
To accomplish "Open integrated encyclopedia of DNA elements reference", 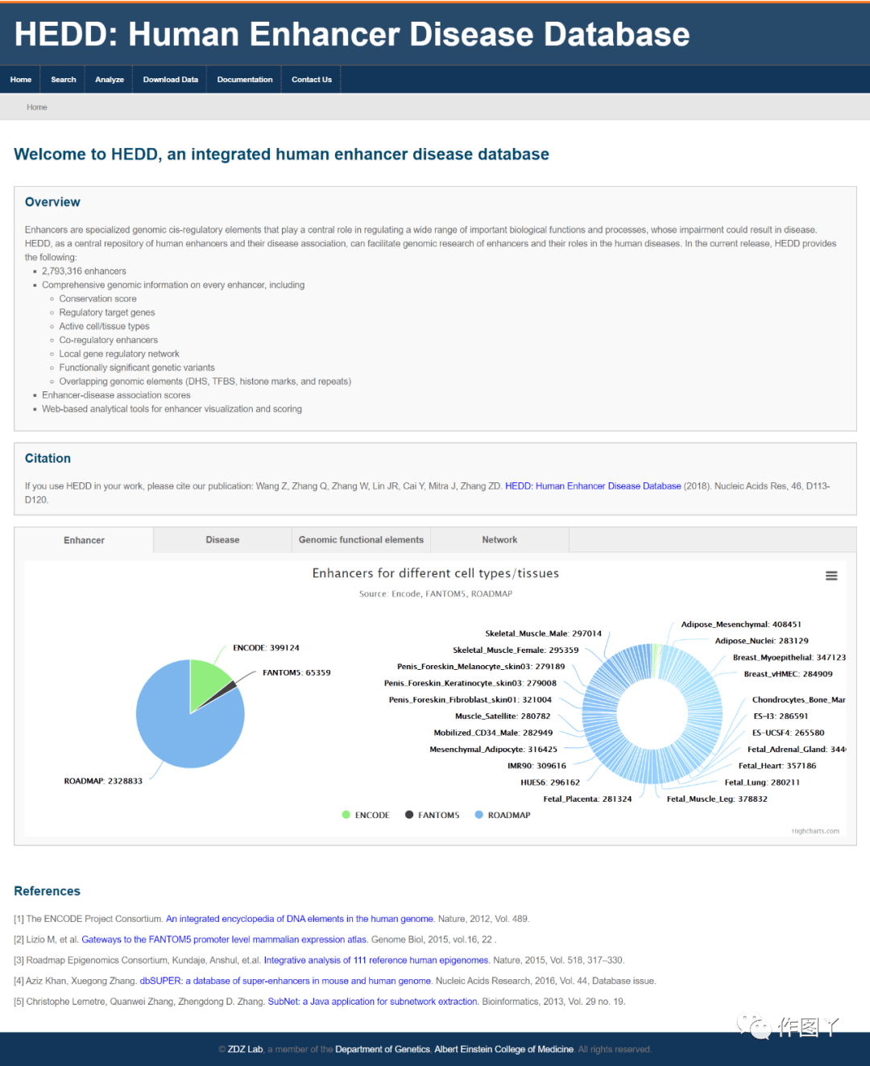I will (300, 919).
